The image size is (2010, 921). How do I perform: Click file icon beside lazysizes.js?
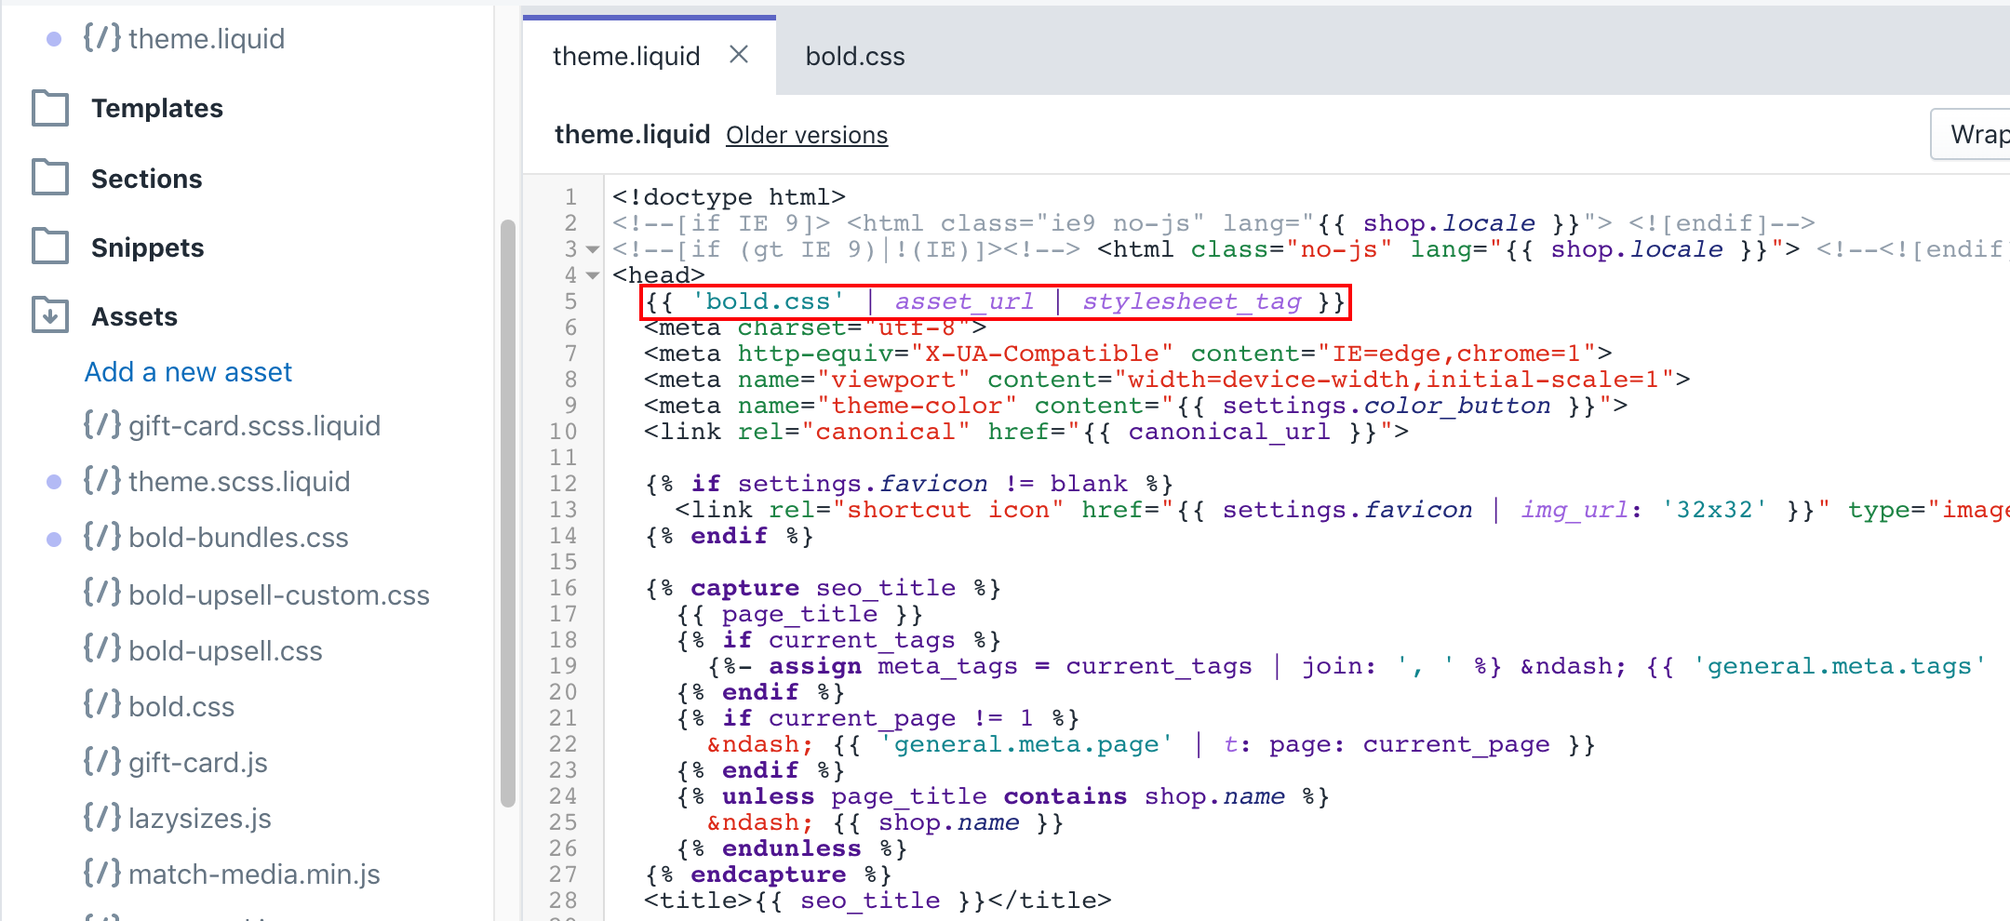102,817
